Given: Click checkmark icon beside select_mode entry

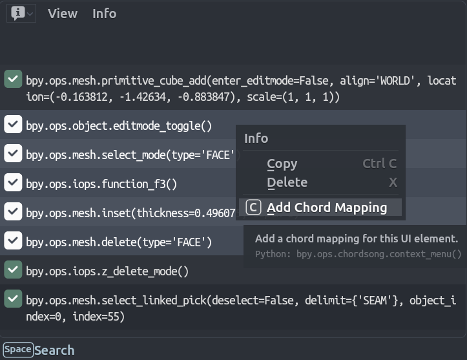Looking at the screenshot, I should point(13,154).
